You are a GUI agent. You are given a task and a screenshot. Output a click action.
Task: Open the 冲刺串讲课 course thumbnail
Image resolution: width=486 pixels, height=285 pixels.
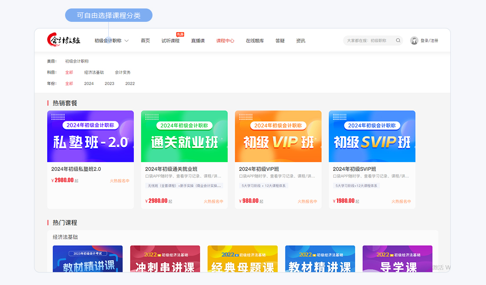click(x=165, y=259)
